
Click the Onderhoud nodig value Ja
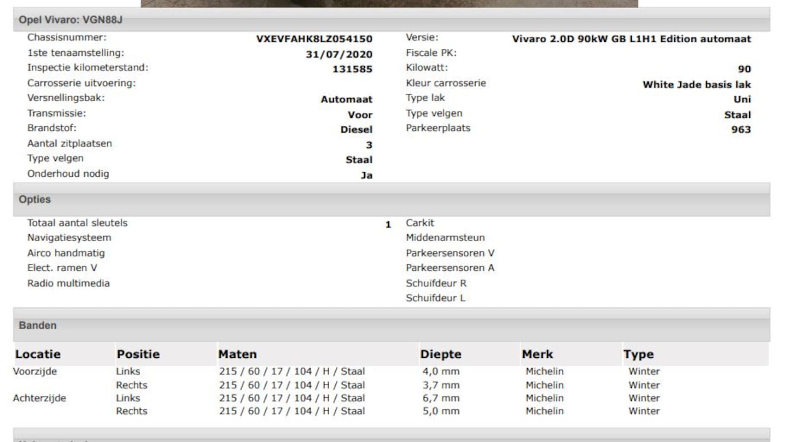(367, 175)
